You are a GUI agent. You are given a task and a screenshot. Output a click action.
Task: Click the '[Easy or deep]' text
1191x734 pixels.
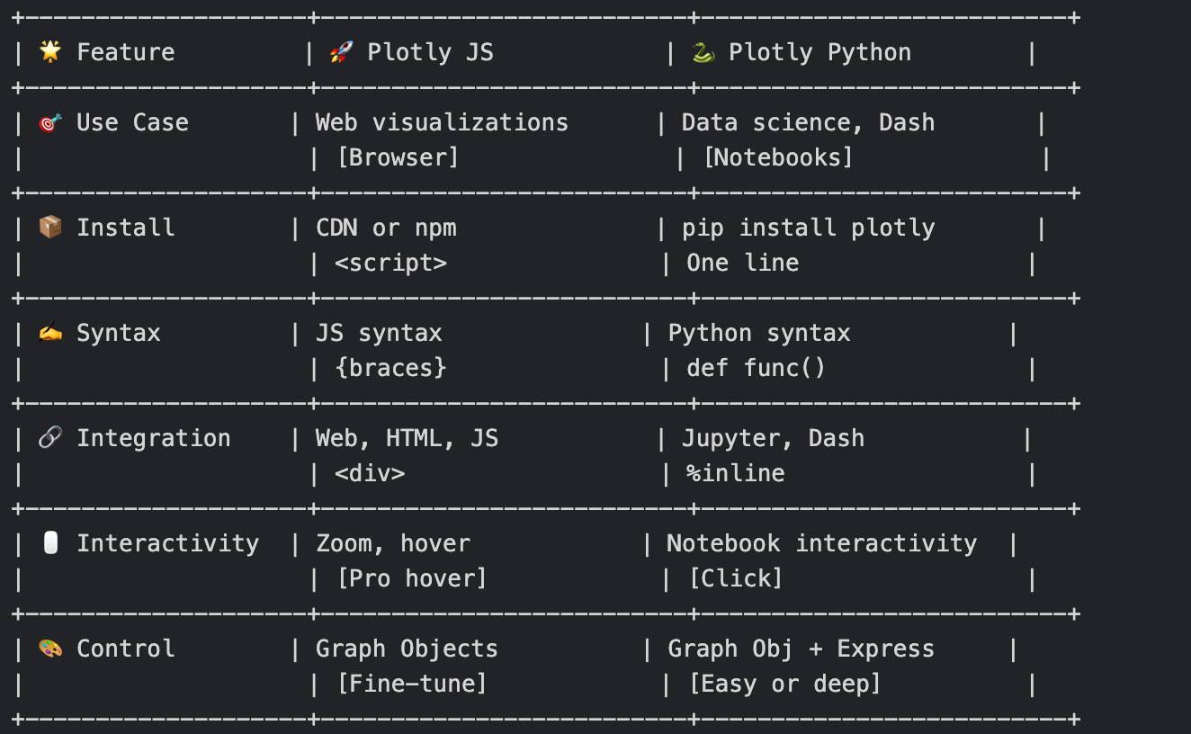coord(784,684)
